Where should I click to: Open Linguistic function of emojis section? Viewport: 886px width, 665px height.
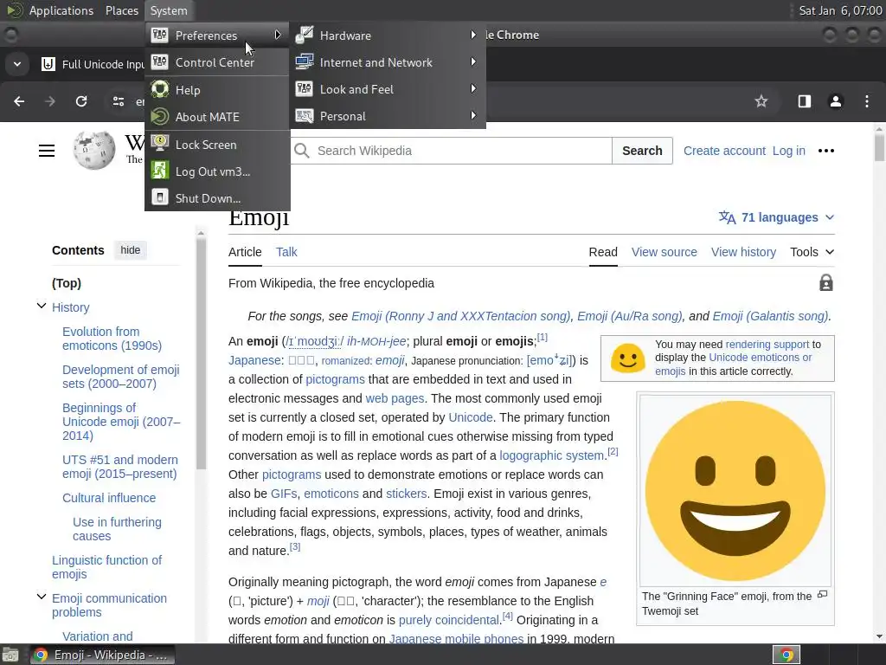106,567
